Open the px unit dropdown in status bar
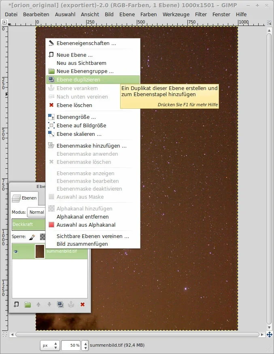This screenshot has width=274, height=354. tap(50, 345)
